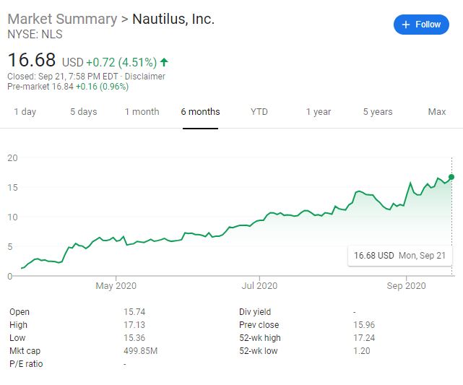Viewport: 463px width, 385px height.
Task: Click the 16.68 USD chart tooltip
Action: [399, 256]
